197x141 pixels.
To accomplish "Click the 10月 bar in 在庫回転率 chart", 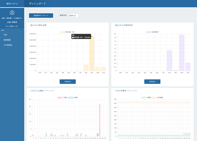I will click(x=182, y=53).
